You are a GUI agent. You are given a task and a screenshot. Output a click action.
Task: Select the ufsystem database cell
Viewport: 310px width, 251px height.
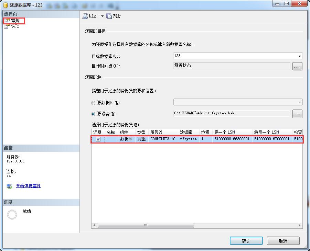(189, 139)
